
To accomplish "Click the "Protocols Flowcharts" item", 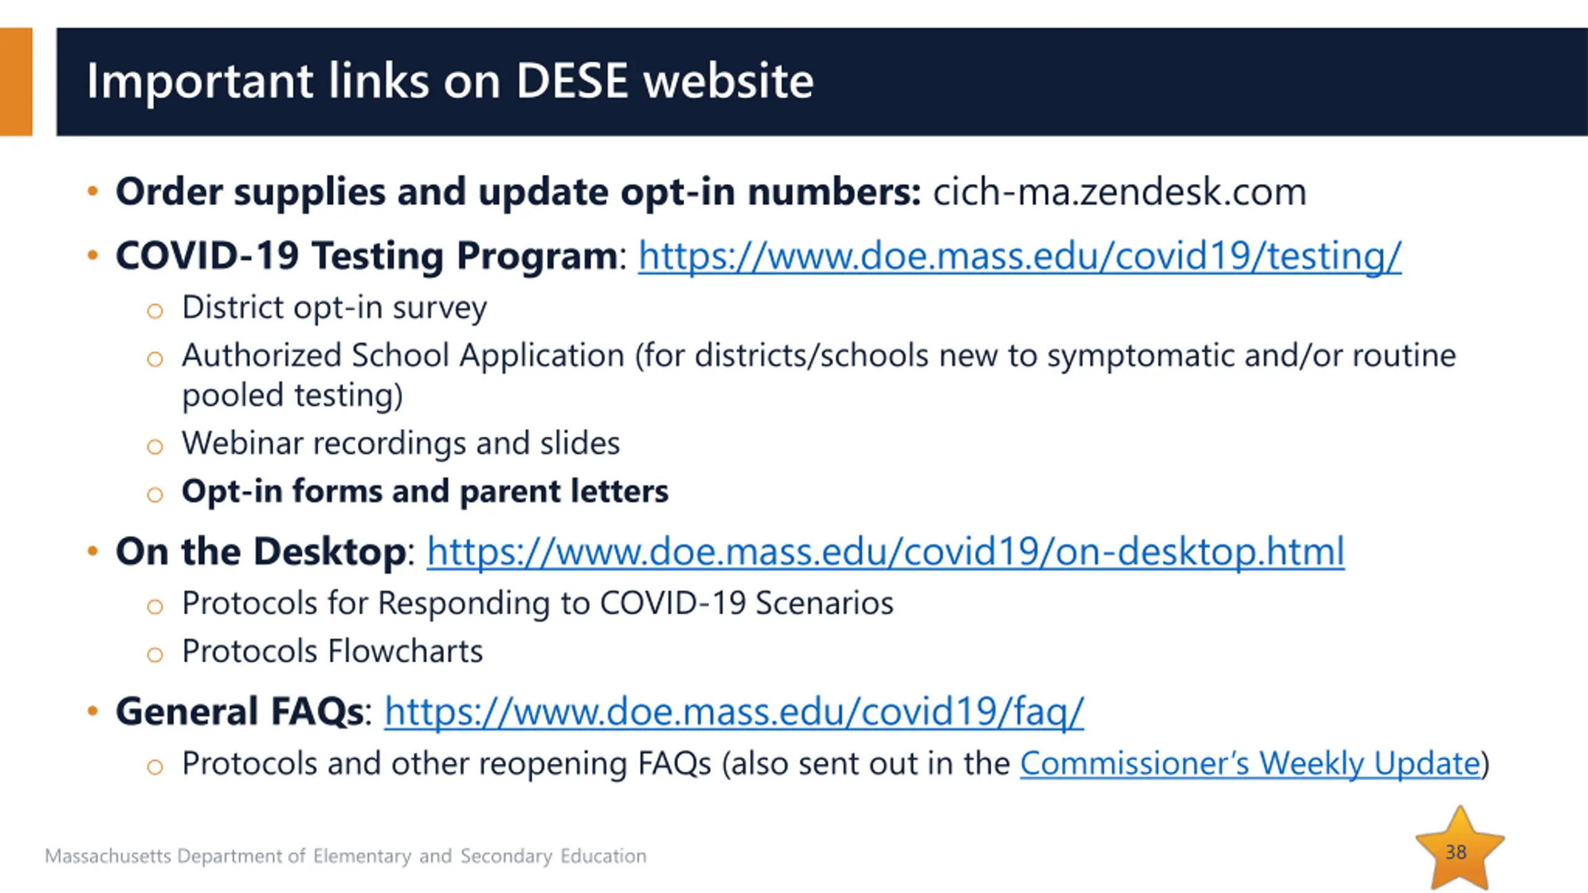I will click(x=332, y=652).
